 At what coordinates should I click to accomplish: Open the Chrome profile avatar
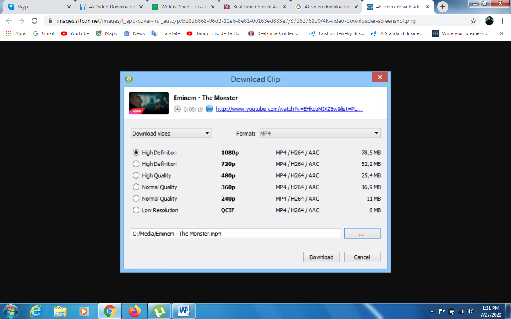pyautogui.click(x=489, y=21)
